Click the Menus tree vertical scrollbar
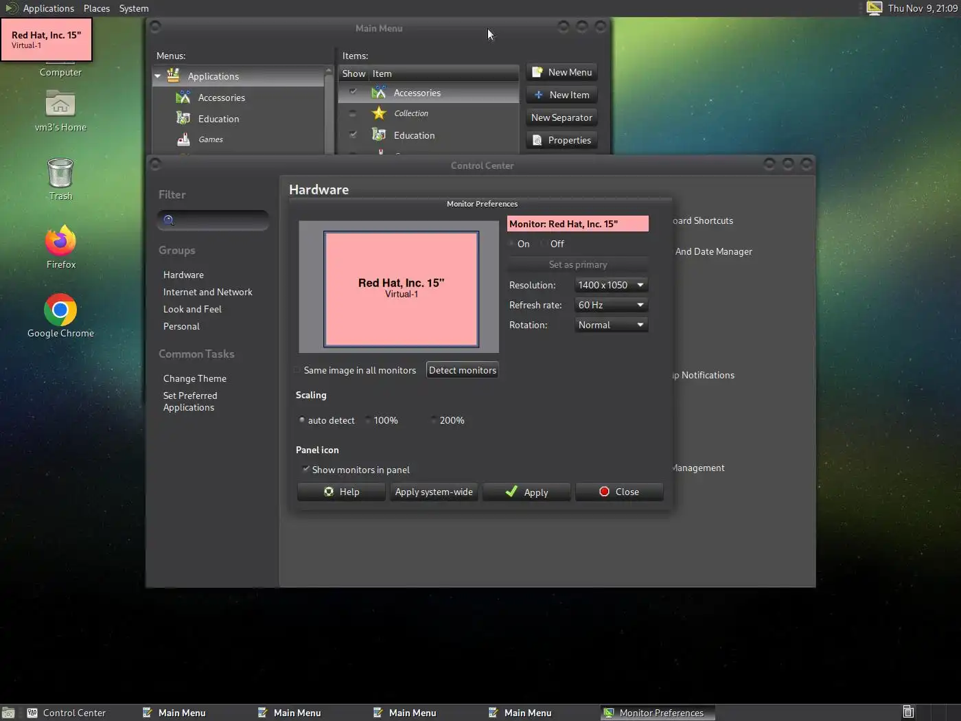 pos(329,110)
